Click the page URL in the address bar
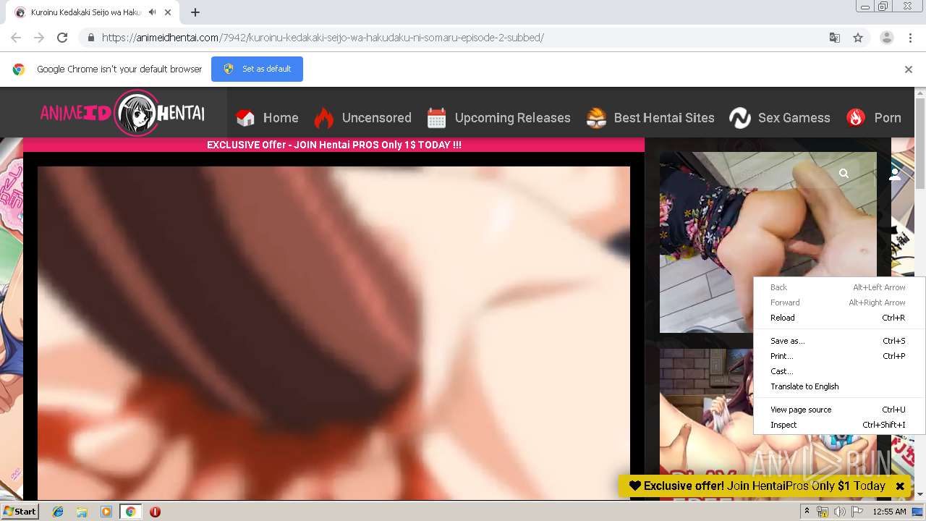 323,38
